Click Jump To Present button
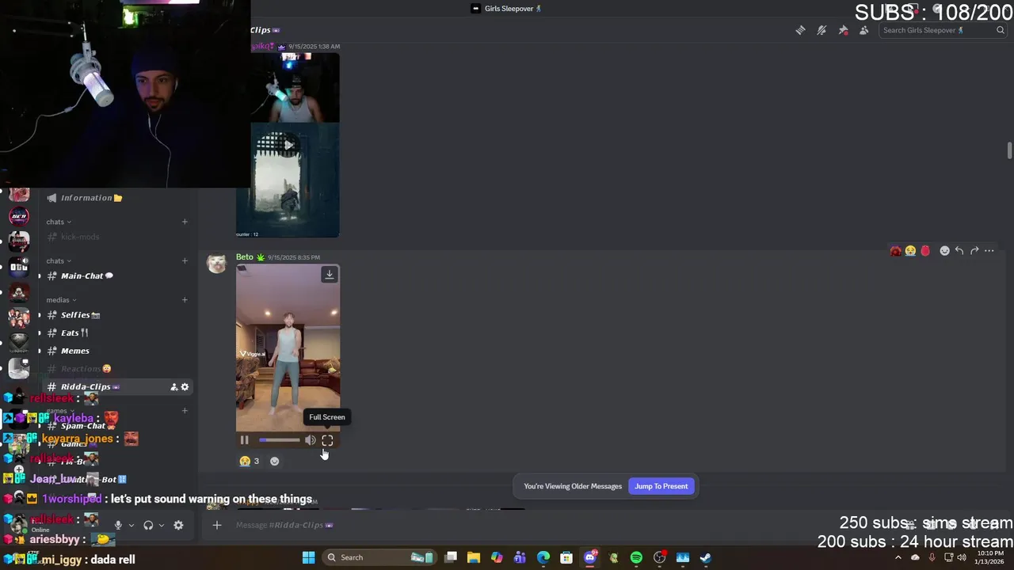 661,486
